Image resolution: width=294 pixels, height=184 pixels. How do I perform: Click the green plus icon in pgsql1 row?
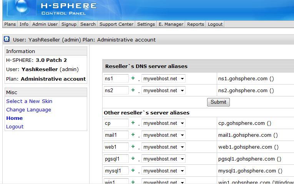click(x=133, y=158)
